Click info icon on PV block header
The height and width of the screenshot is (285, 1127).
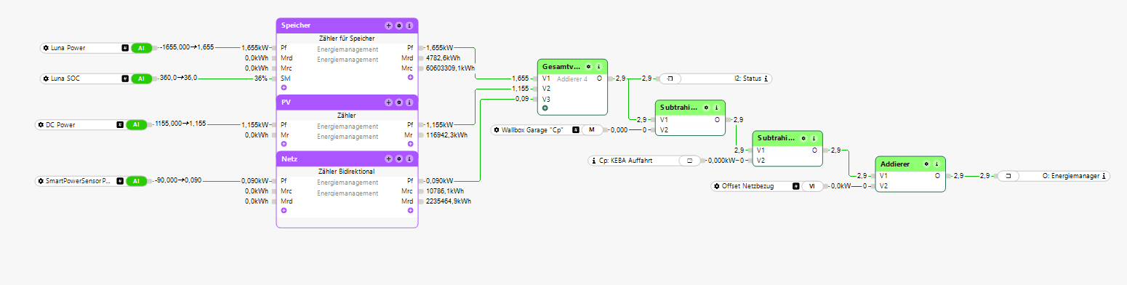click(x=409, y=103)
